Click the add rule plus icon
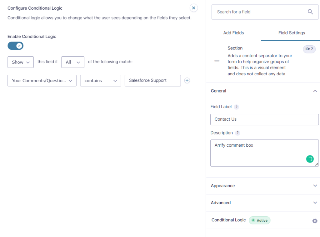320x237 pixels. click(187, 80)
